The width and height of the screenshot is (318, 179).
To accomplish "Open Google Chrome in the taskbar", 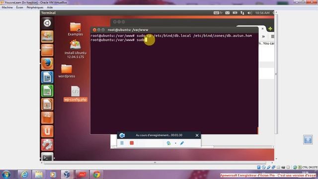I will [96, 175].
